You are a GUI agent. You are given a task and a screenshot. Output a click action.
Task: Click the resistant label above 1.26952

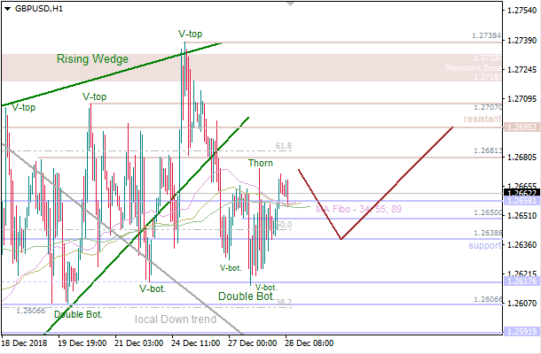(x=482, y=118)
